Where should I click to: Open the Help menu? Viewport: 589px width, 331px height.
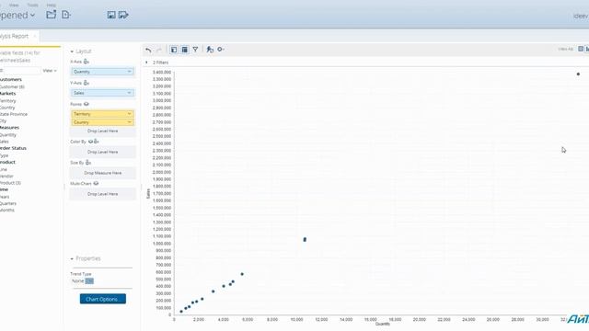pos(52,5)
